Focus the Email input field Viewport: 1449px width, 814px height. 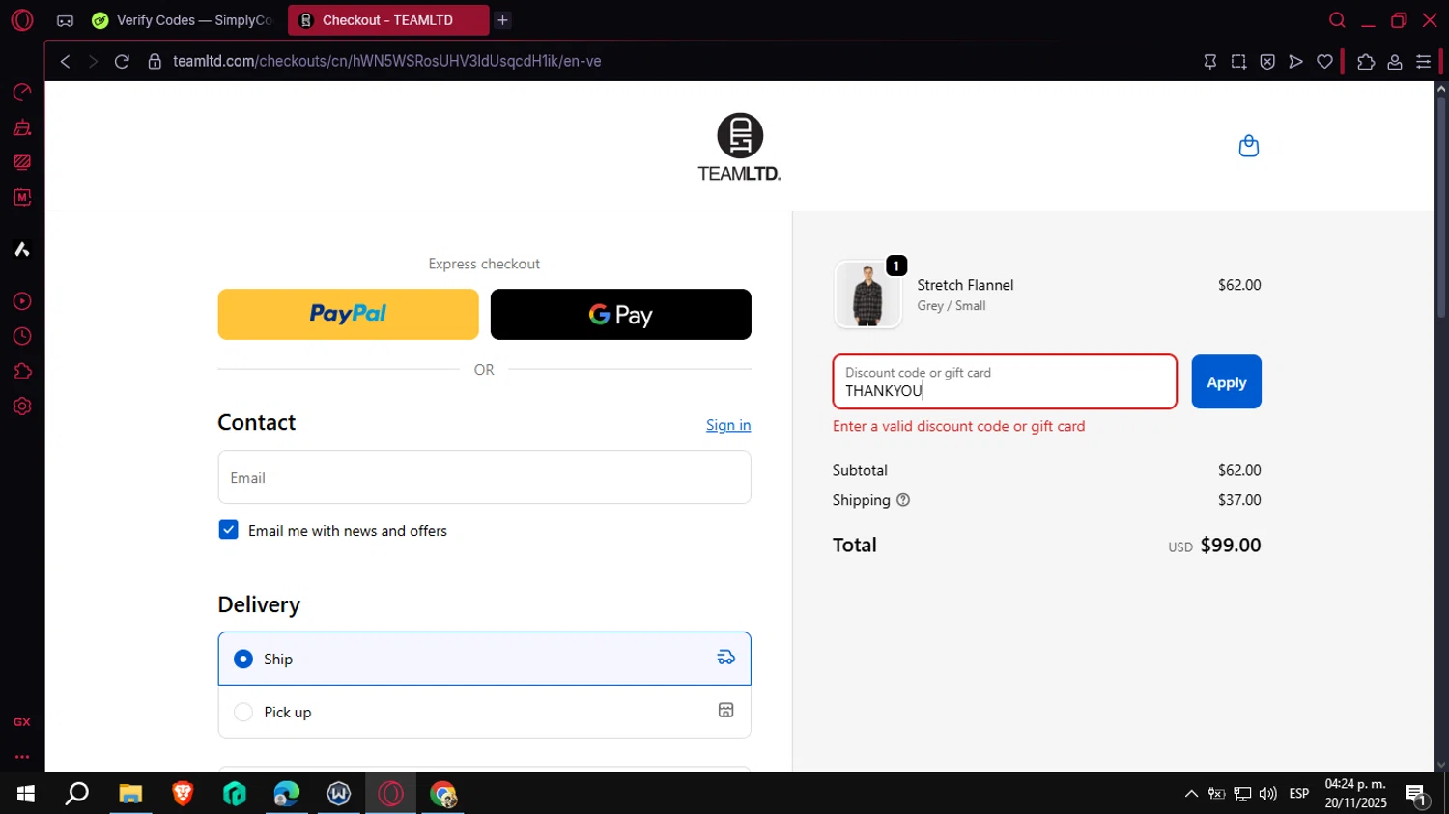tap(484, 477)
